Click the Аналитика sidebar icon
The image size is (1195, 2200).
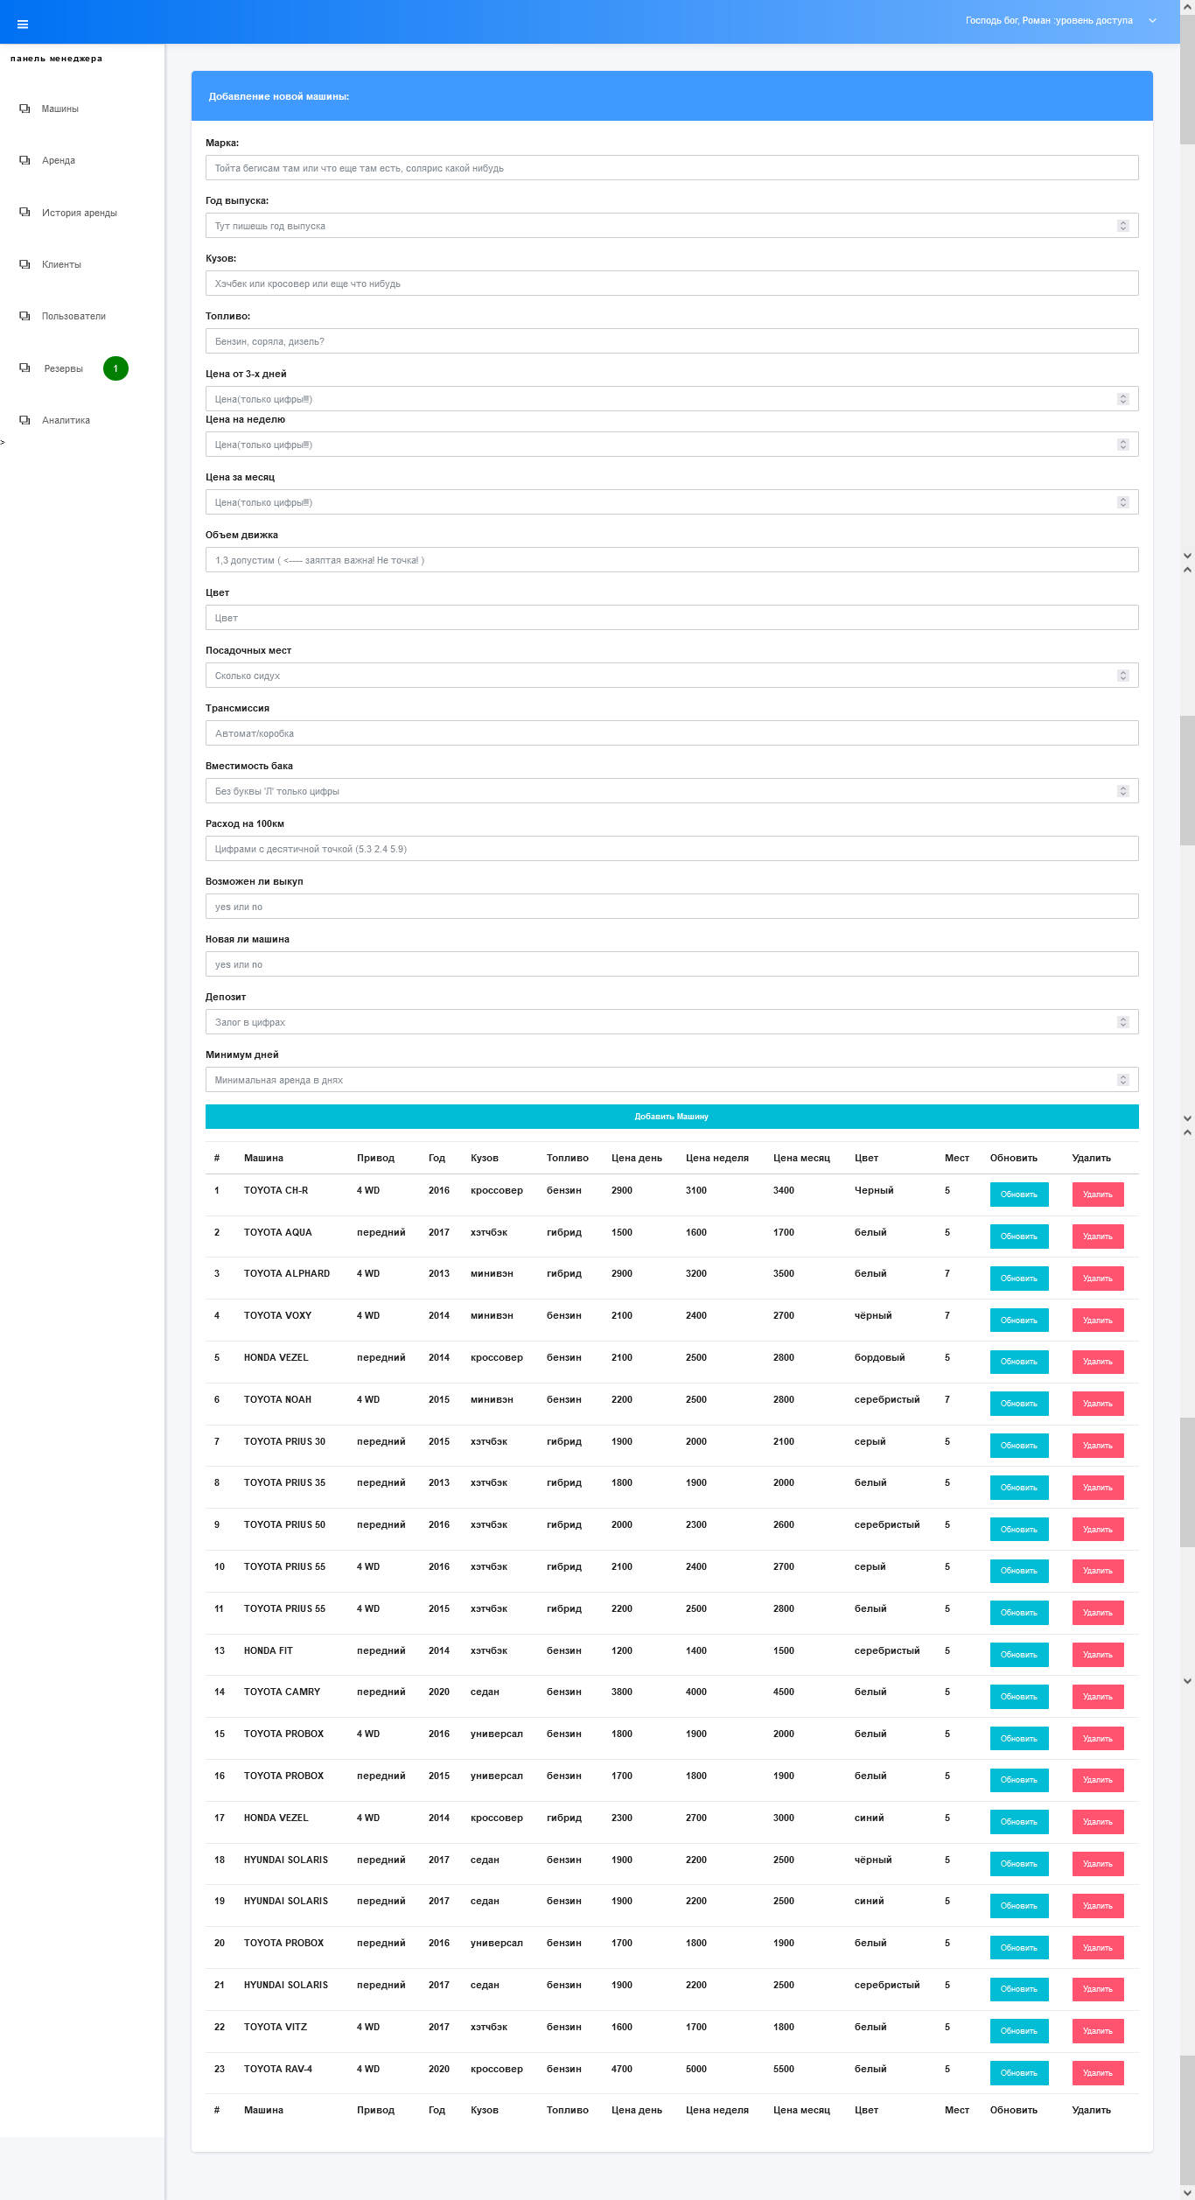point(24,420)
